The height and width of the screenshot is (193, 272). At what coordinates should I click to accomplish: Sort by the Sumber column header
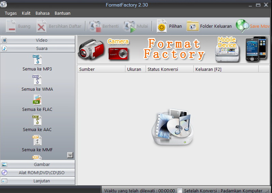point(101,69)
